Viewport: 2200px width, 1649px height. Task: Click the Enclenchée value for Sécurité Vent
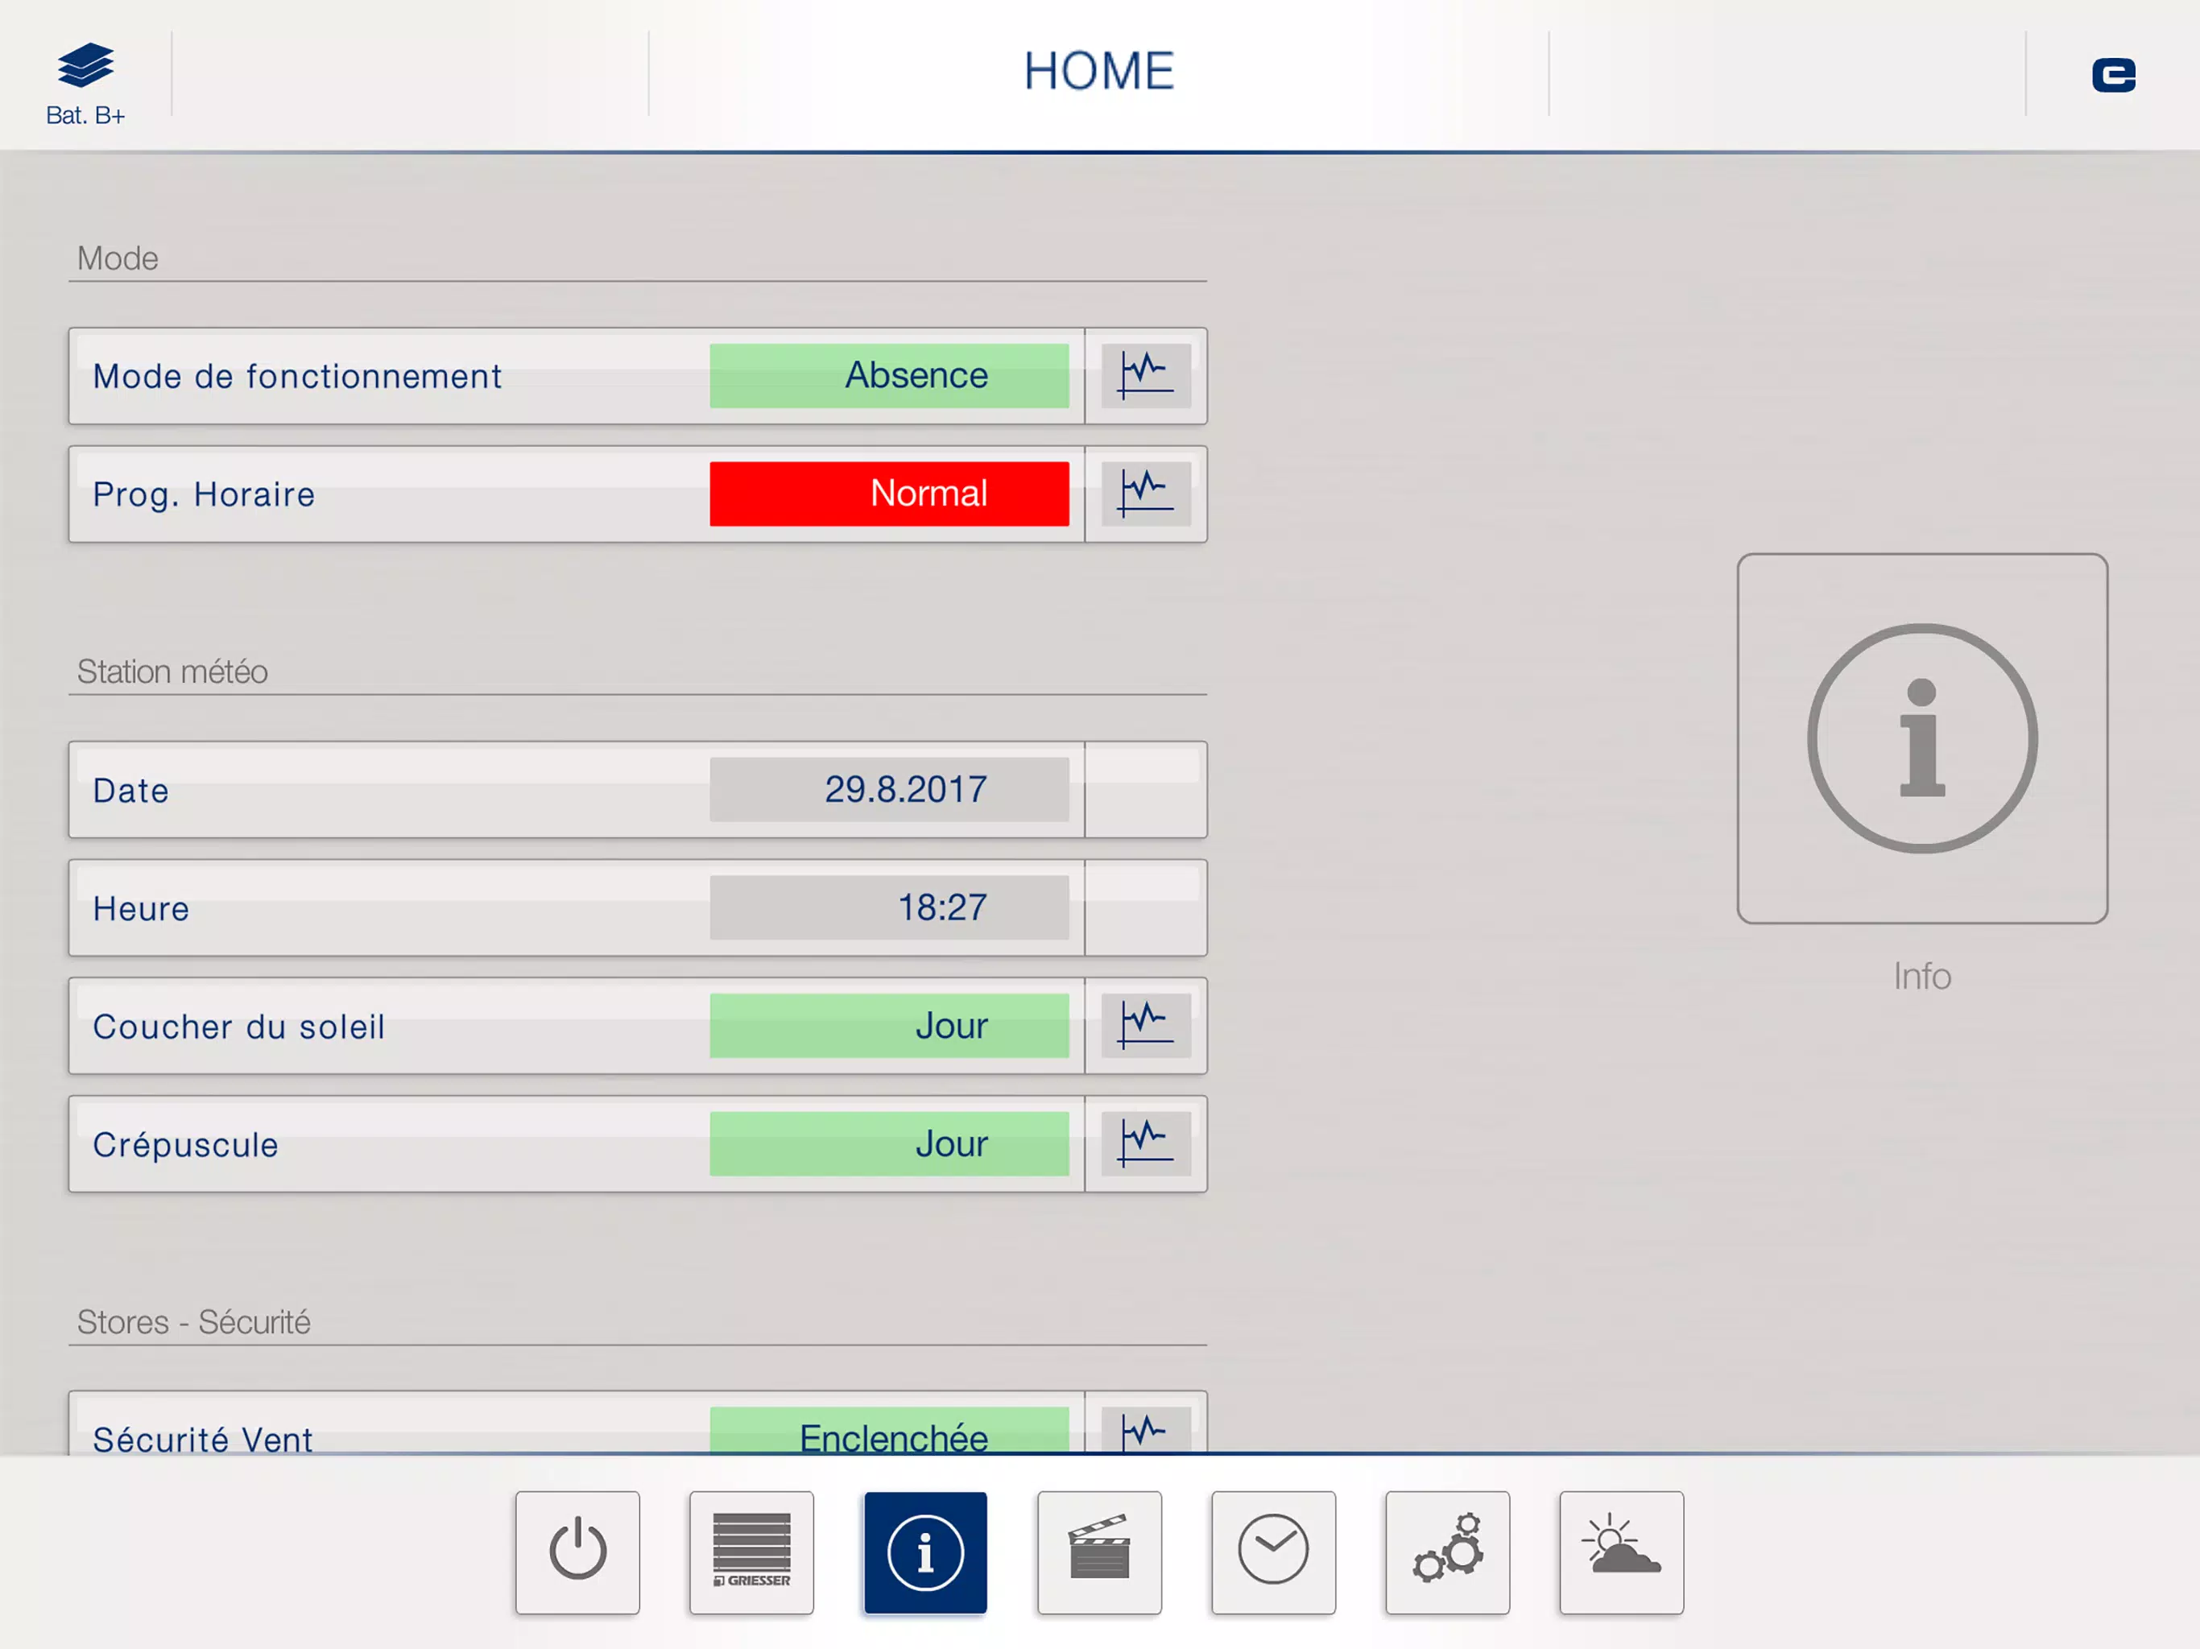click(889, 1430)
